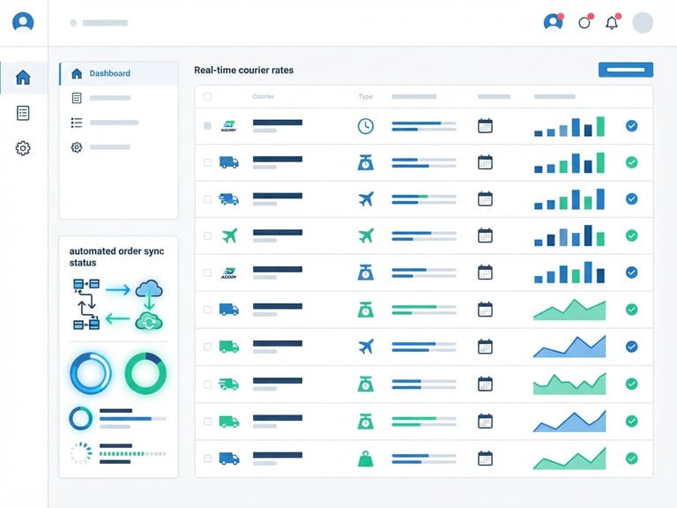Open the calendar icon in the third row

pyautogui.click(x=486, y=198)
